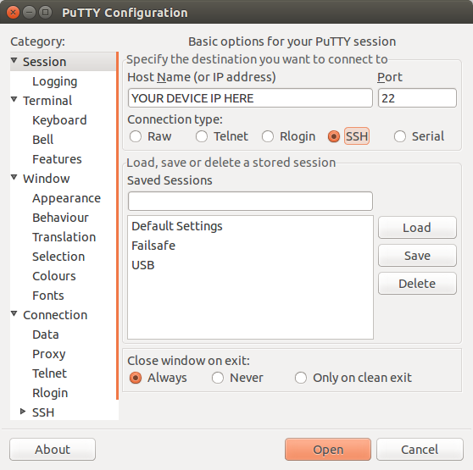
Task: Expand the SSH subcategory arrow
Action: coord(23,412)
